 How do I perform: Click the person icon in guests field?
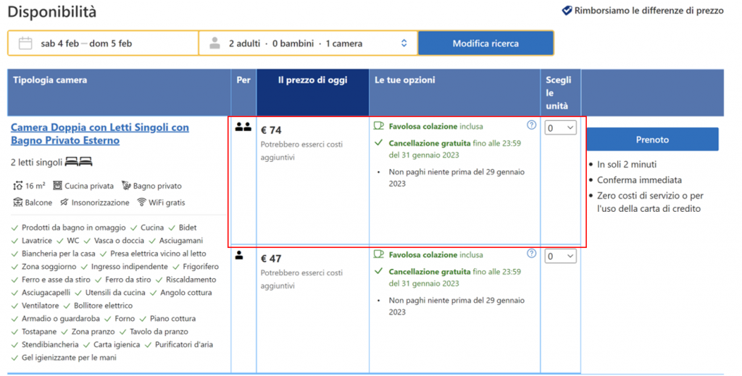tap(214, 43)
